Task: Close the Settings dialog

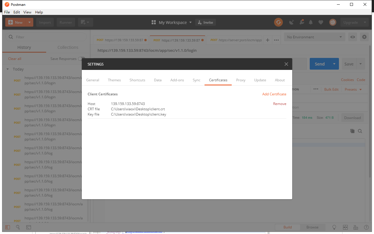Action: click(x=286, y=64)
